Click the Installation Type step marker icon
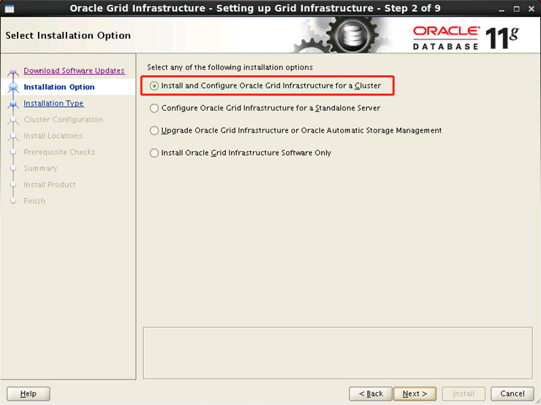Image resolution: width=541 pixels, height=405 pixels. (13, 104)
